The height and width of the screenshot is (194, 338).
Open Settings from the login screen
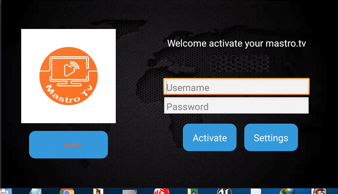[x=271, y=137]
